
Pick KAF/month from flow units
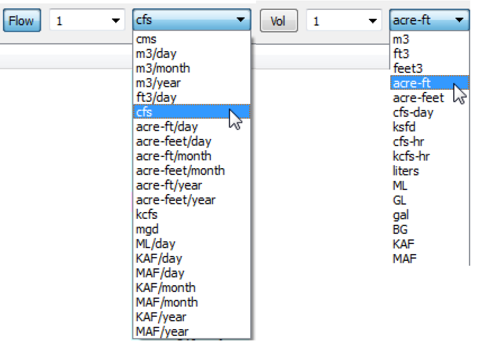(165, 288)
